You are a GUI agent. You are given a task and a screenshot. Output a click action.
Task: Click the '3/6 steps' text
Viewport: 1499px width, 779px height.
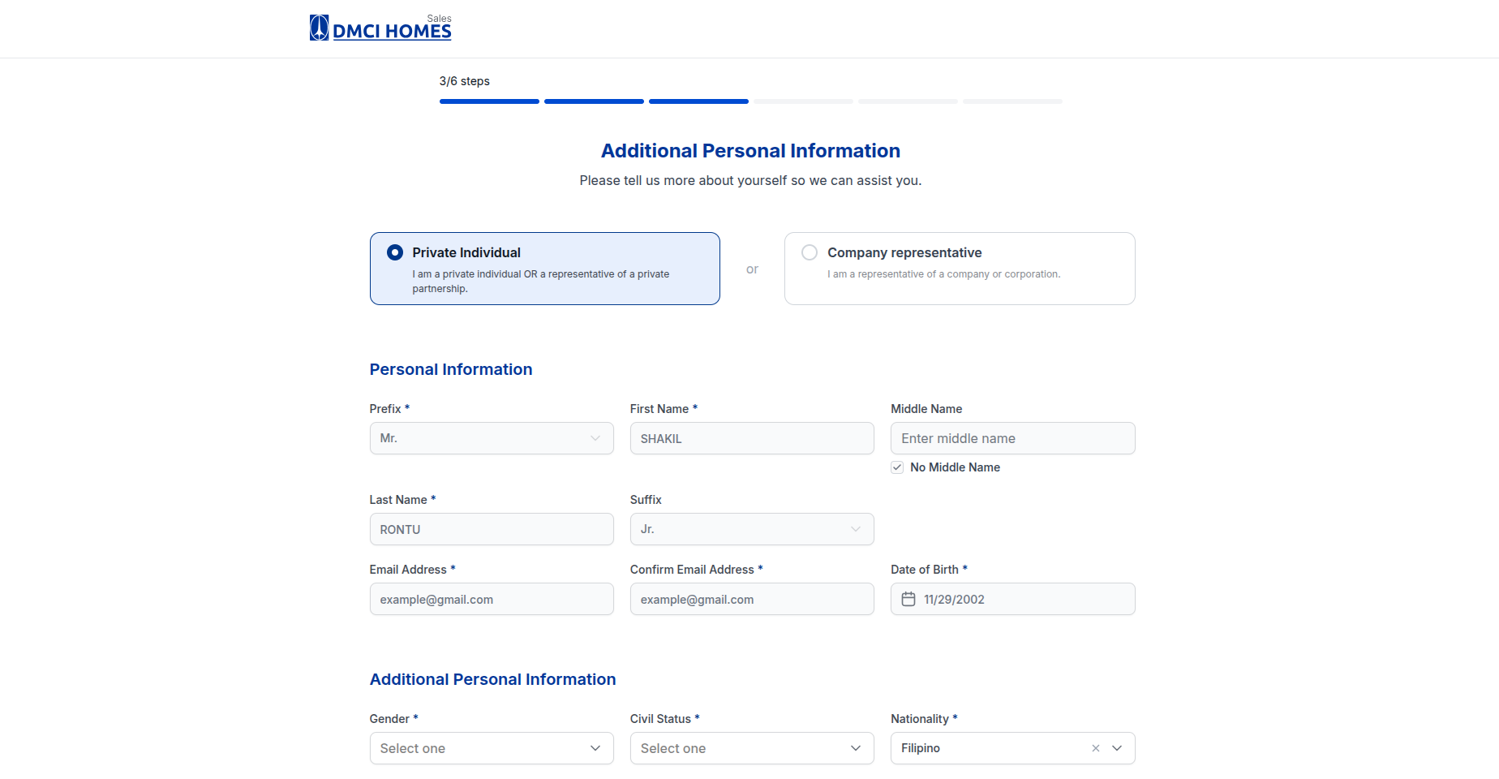click(x=464, y=81)
